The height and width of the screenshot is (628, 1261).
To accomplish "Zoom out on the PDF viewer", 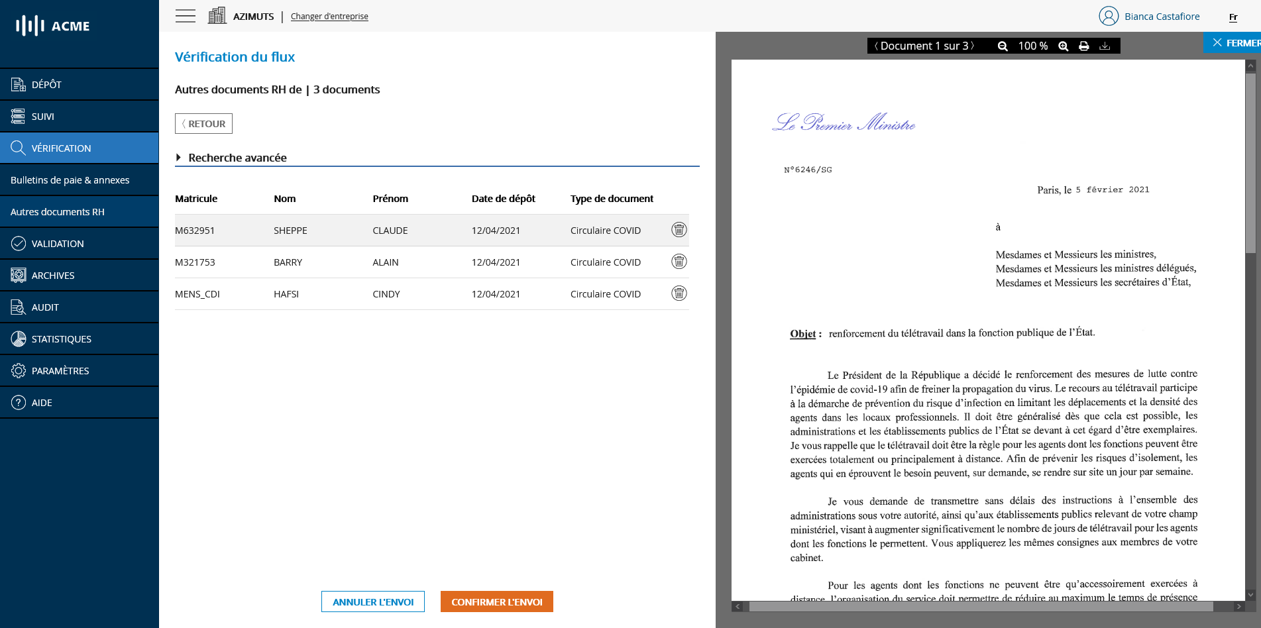I will pos(1003,46).
